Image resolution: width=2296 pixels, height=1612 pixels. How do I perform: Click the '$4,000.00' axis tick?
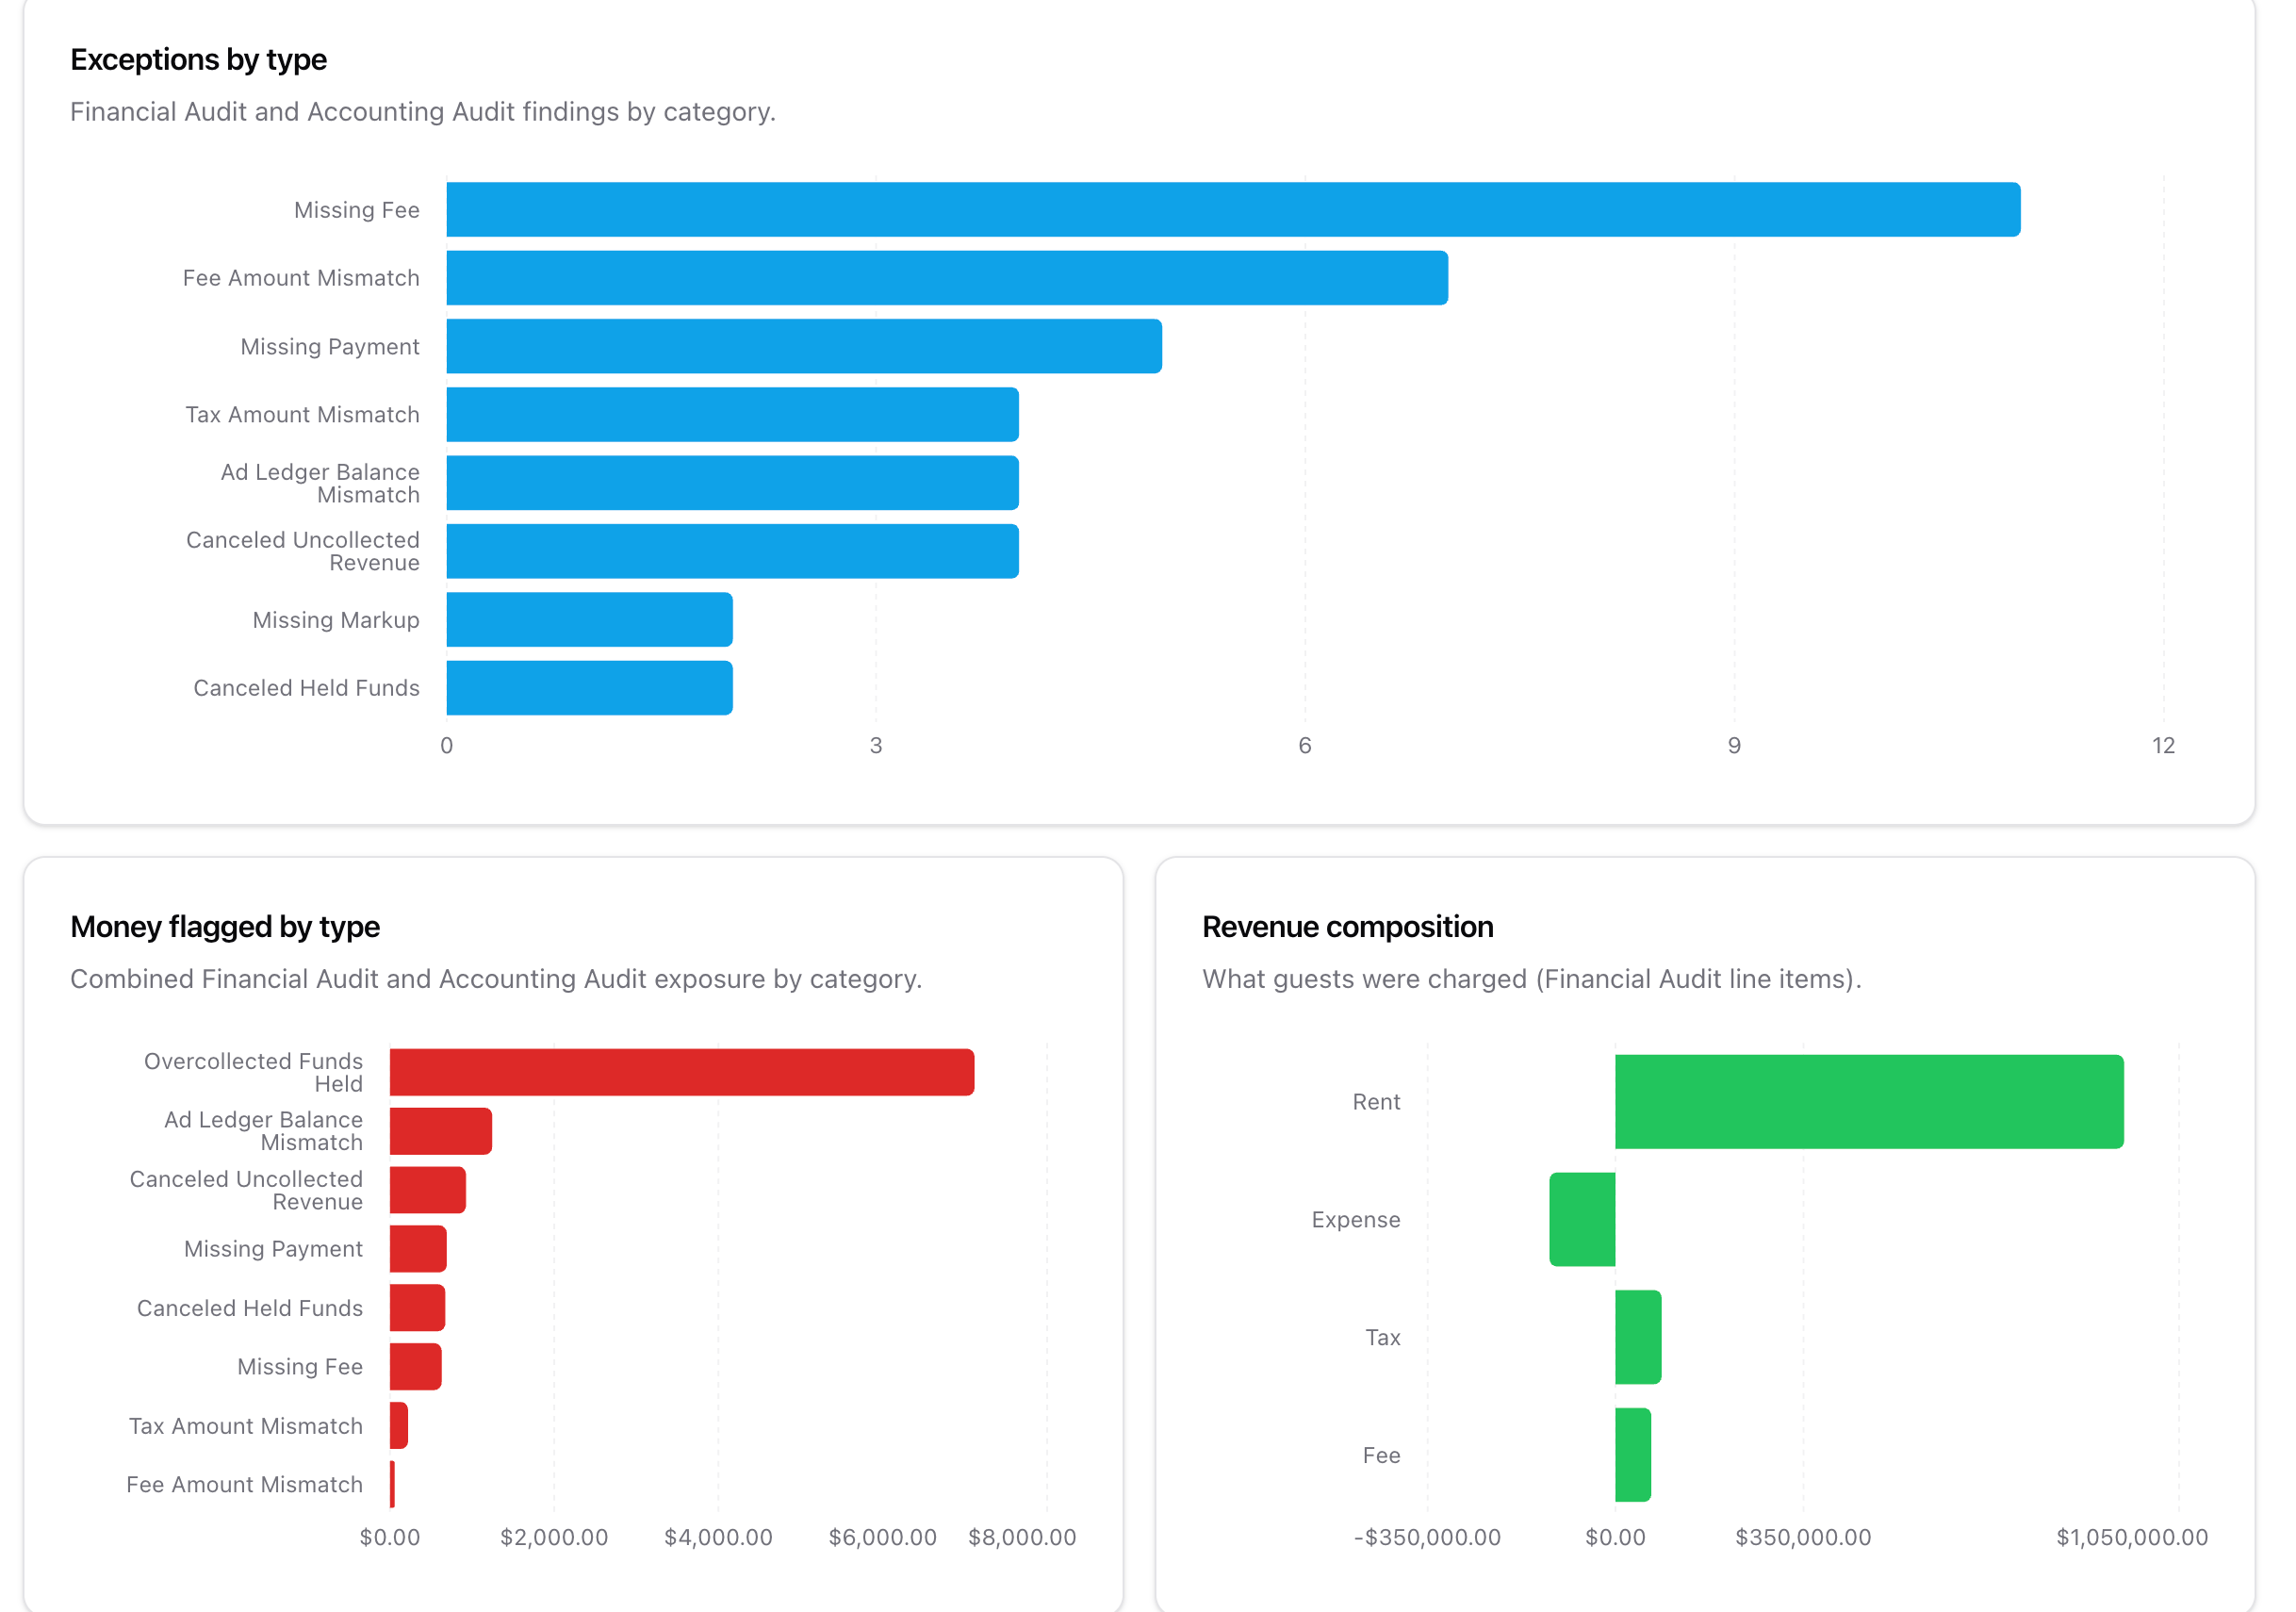pyautogui.click(x=718, y=1538)
